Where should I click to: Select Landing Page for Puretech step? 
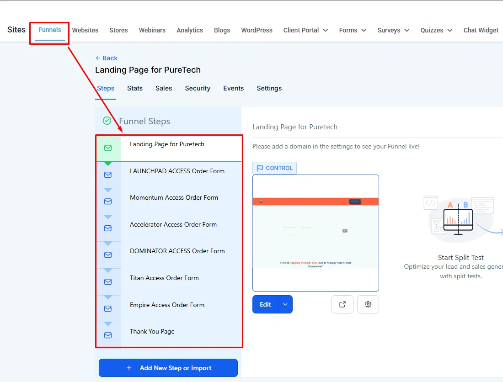pos(169,148)
